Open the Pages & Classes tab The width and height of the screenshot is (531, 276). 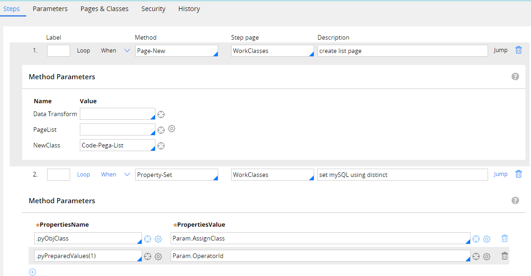pos(104,8)
